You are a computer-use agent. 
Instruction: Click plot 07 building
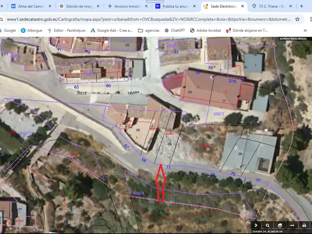point(264,161)
